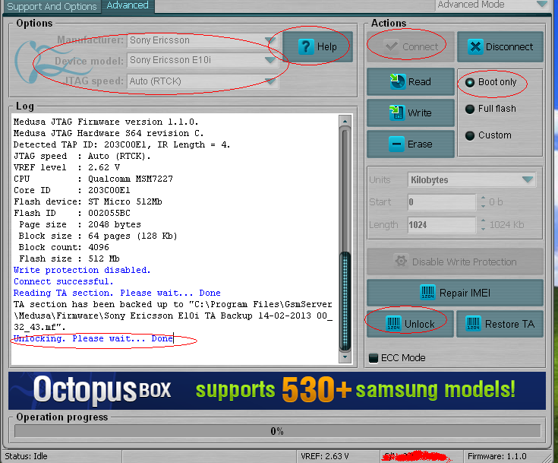
Task: Click the Length input field
Action: tap(441, 225)
